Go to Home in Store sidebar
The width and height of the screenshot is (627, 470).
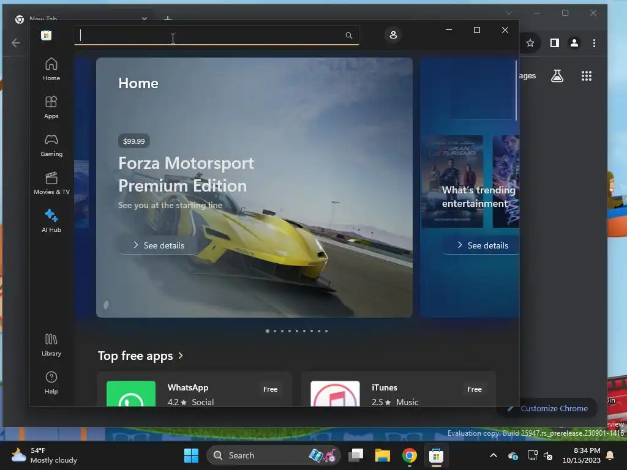pyautogui.click(x=51, y=69)
